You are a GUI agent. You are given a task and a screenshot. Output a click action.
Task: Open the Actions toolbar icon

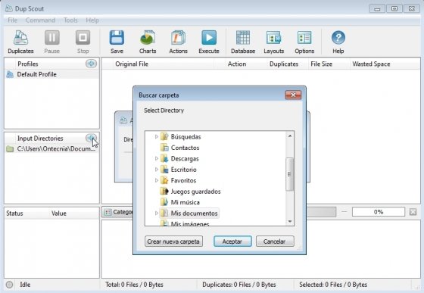coord(178,38)
